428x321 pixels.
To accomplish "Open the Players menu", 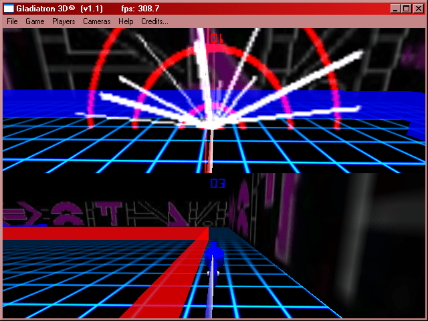I will [64, 21].
